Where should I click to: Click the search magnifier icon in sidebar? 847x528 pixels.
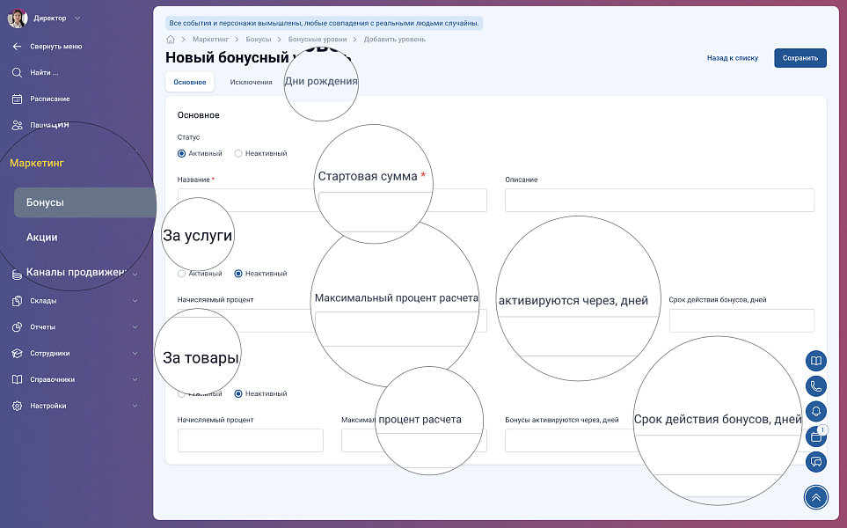(17, 72)
